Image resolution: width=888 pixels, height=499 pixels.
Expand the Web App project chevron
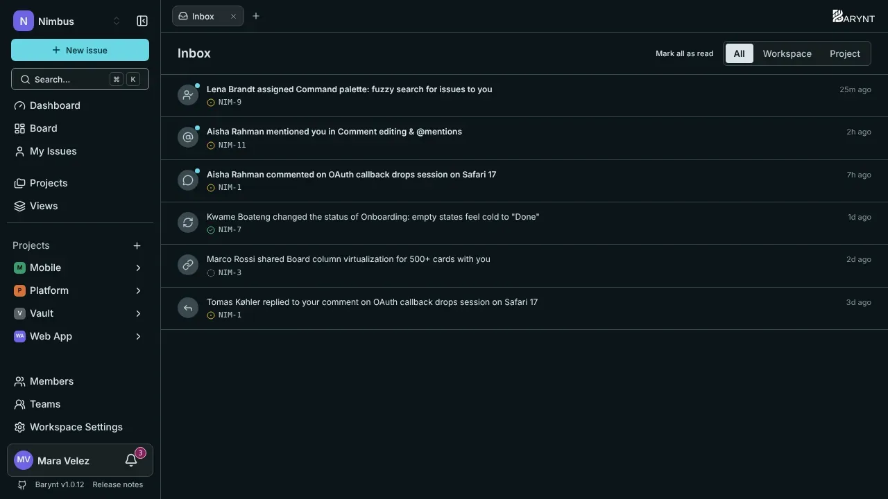138,336
